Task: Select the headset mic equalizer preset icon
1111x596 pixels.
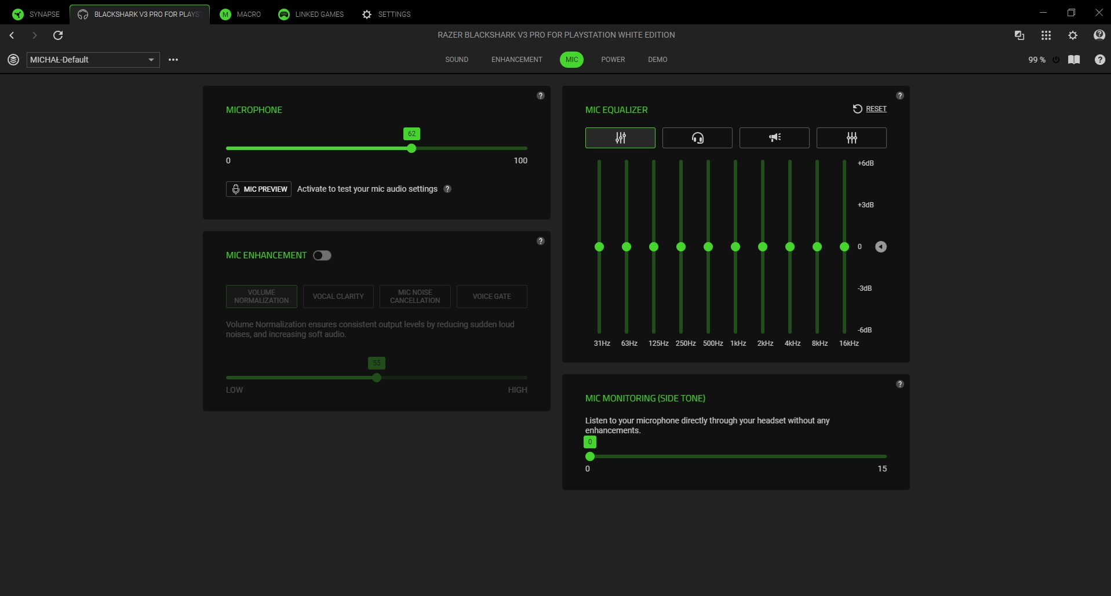Action: [x=697, y=138]
